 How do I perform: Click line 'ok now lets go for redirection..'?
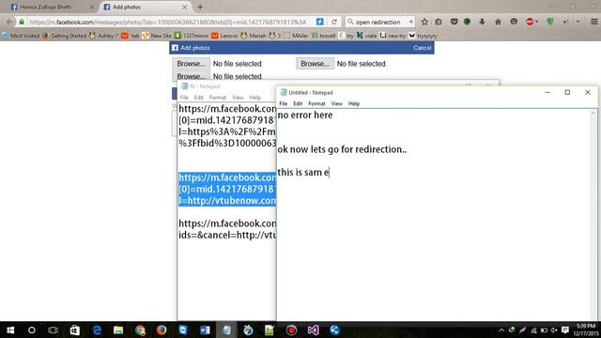click(342, 149)
